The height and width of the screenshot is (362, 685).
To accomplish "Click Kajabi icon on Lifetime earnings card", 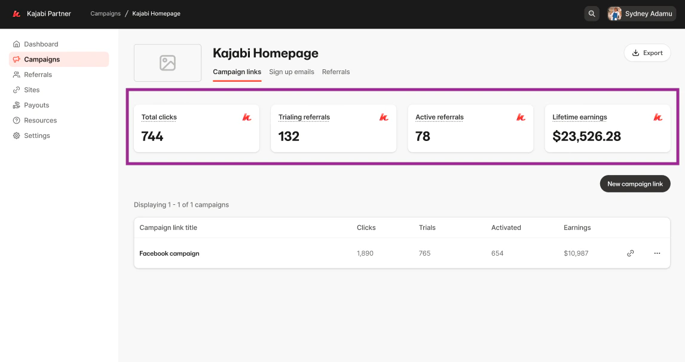I will [658, 117].
